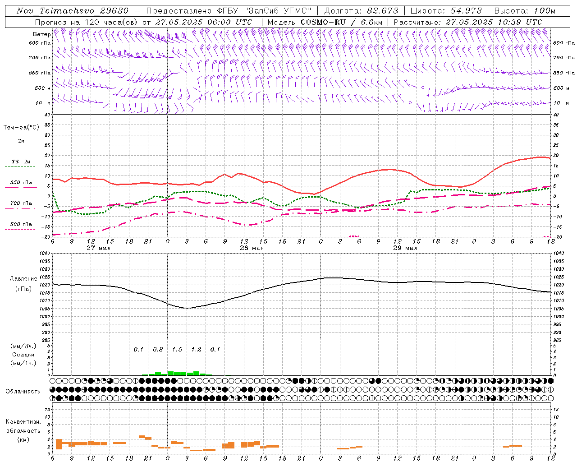Select the 850 гПа temperature legend entry
The height and width of the screenshot is (462, 577).
(x=21, y=185)
